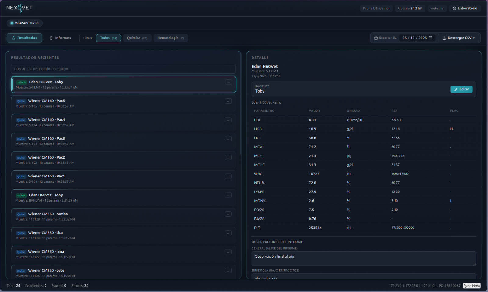Select the Wiener CM250 toto result

123,272
